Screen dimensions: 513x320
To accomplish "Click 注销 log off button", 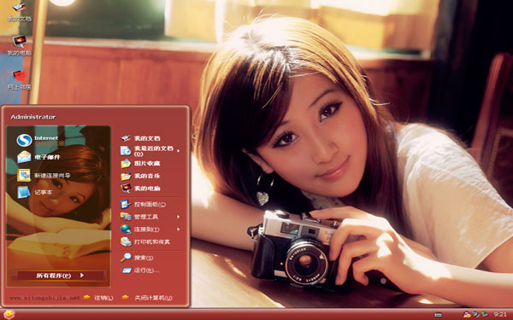I will tap(98, 298).
